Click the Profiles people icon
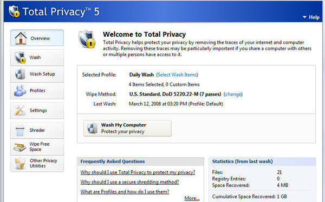The height and width of the screenshot is (202, 325). (20, 91)
